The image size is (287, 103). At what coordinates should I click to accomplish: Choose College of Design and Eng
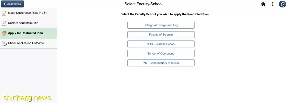pyautogui.click(x=161, y=25)
